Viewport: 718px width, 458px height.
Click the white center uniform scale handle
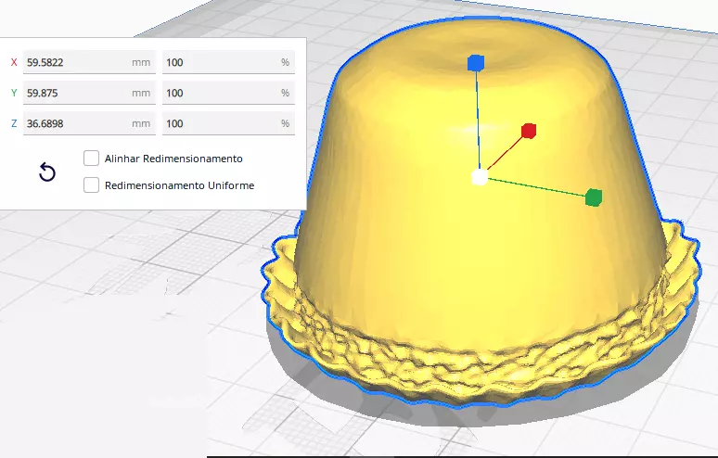click(x=480, y=177)
